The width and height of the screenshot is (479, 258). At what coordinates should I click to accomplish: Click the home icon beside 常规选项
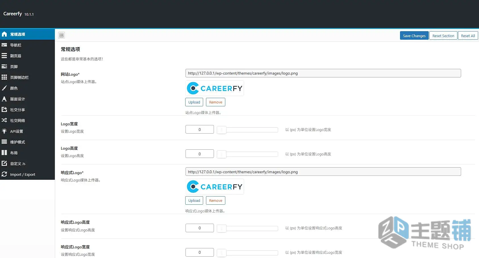pyautogui.click(x=4, y=34)
